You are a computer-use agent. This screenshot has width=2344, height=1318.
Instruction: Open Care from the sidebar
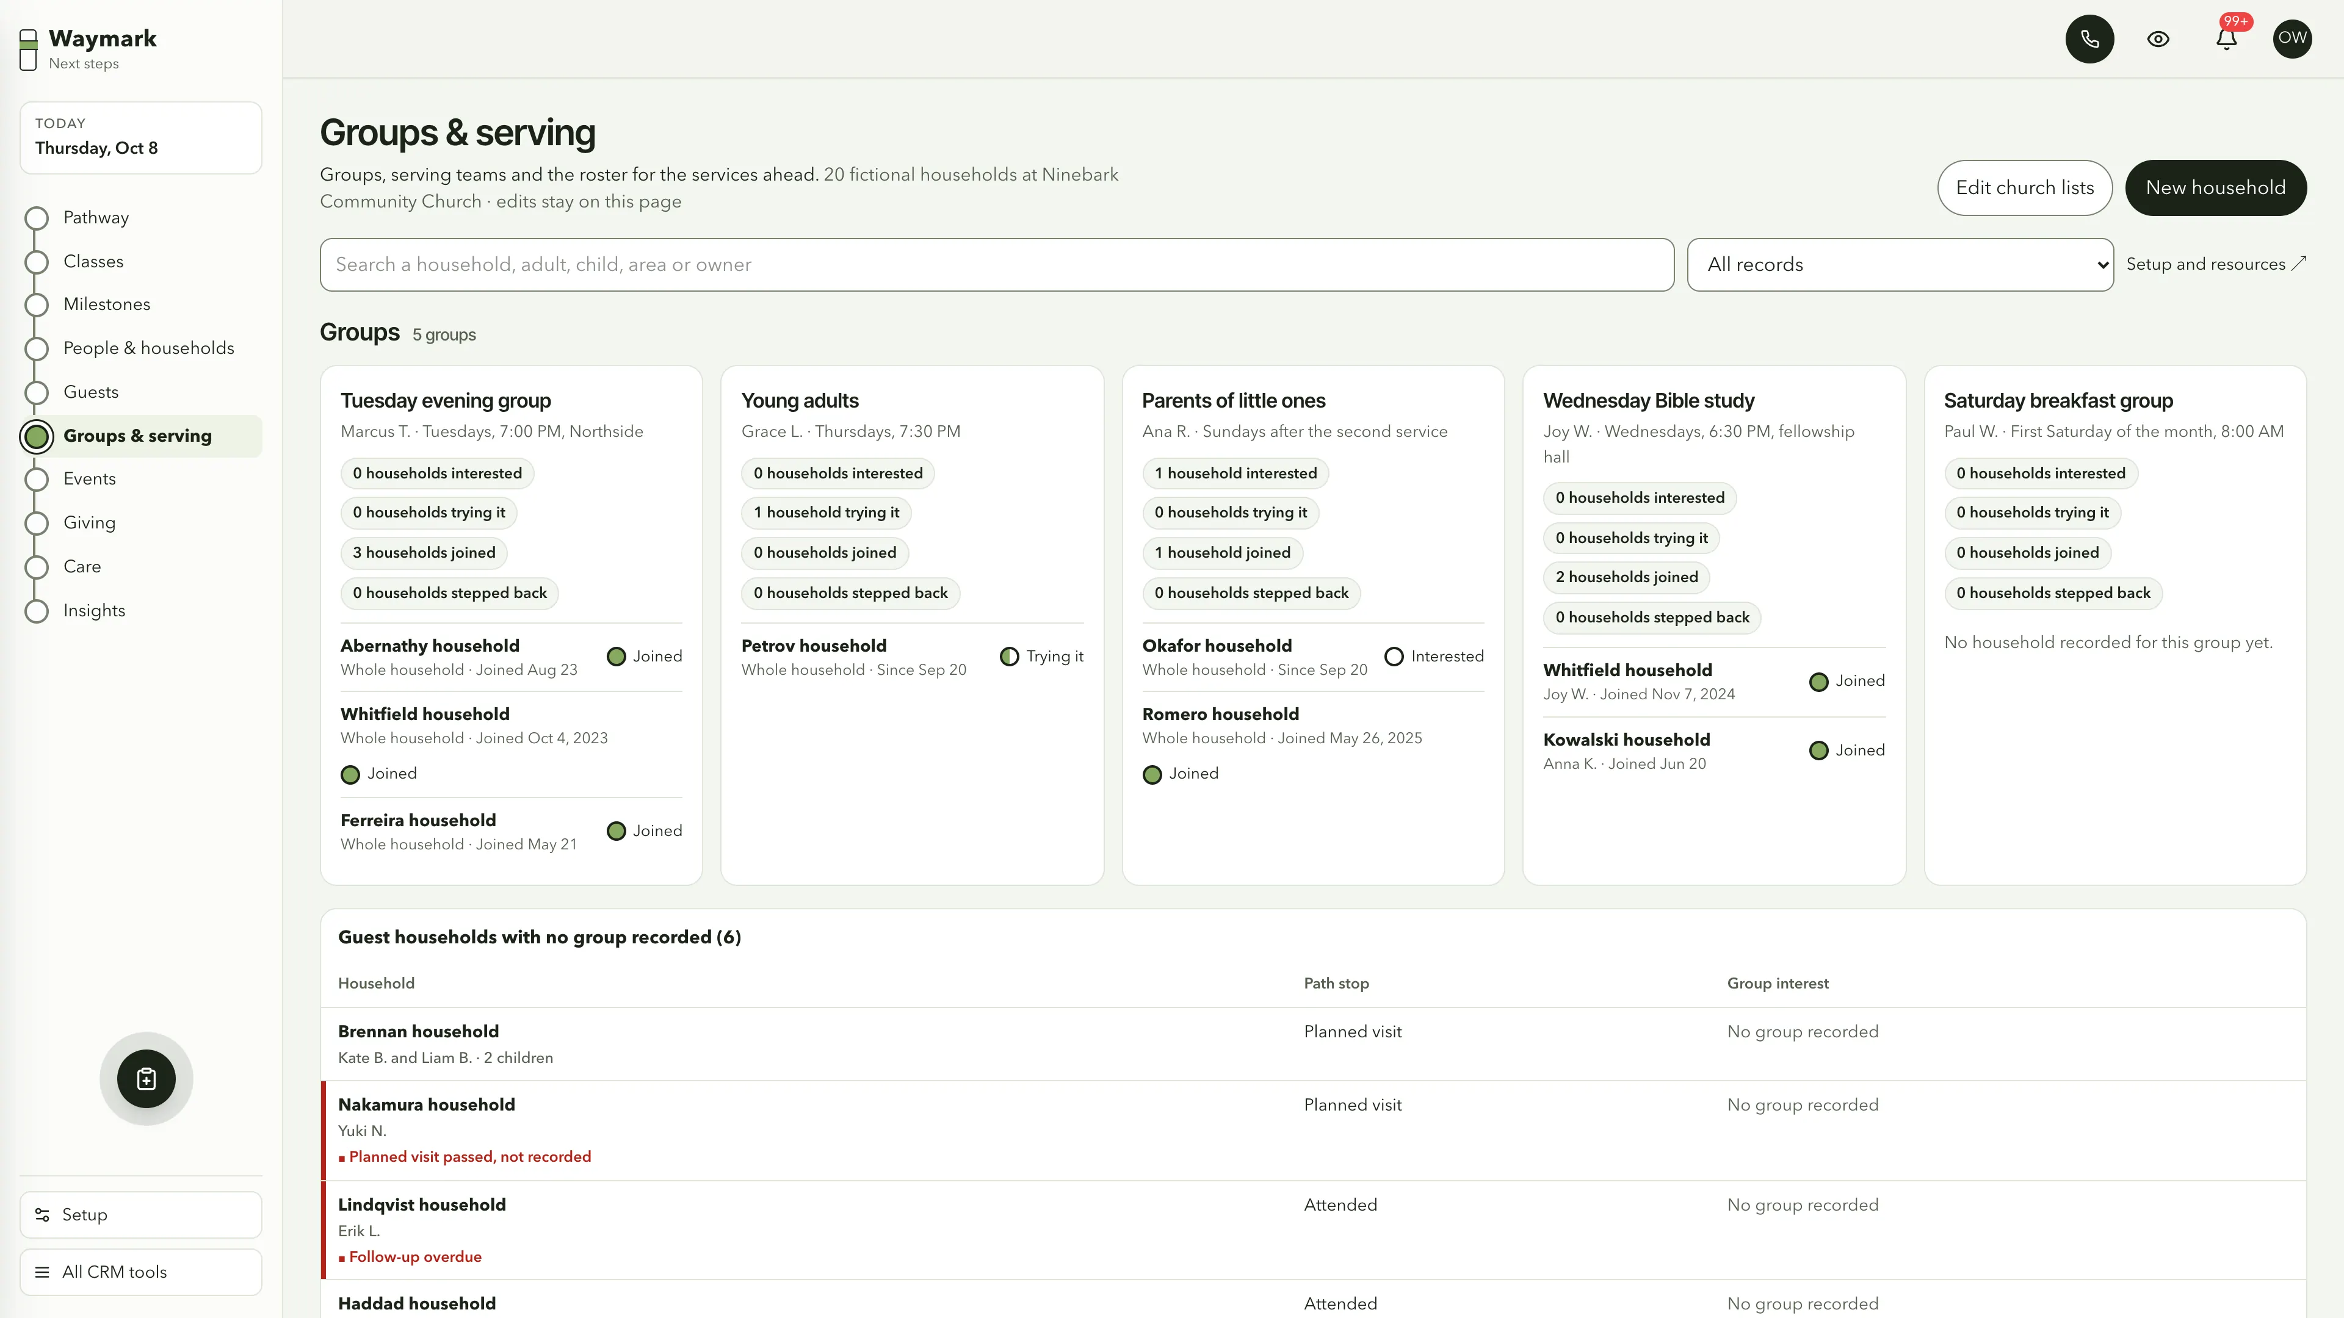pos(83,566)
